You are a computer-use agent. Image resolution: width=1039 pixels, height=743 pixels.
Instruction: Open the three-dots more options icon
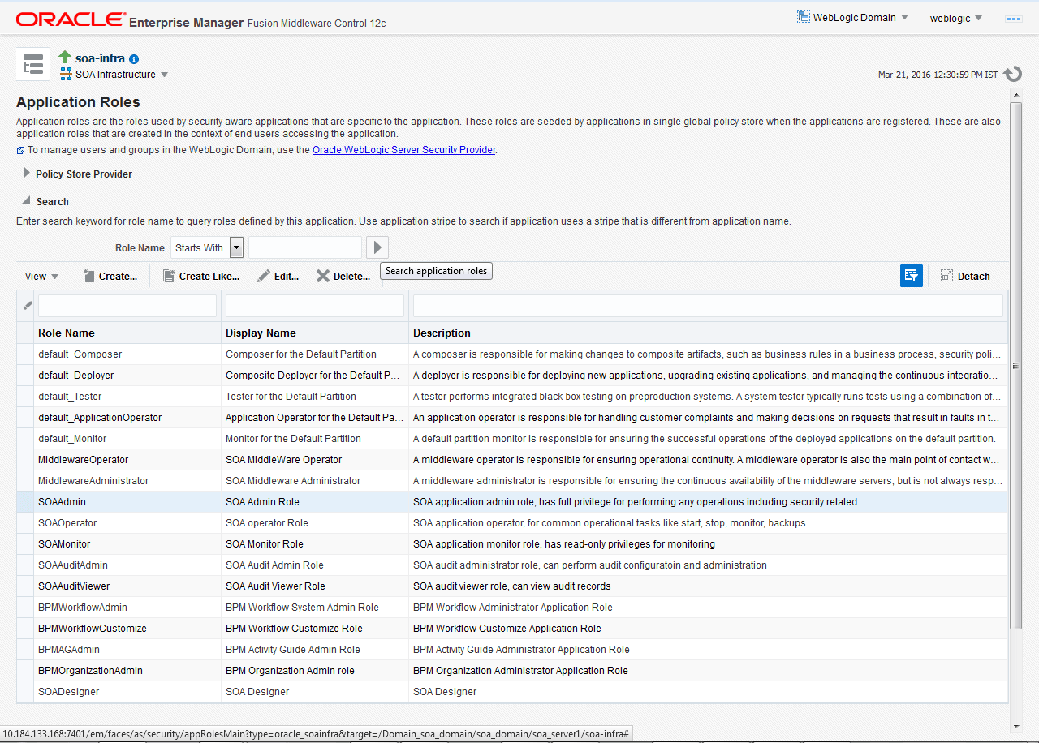click(x=1013, y=18)
